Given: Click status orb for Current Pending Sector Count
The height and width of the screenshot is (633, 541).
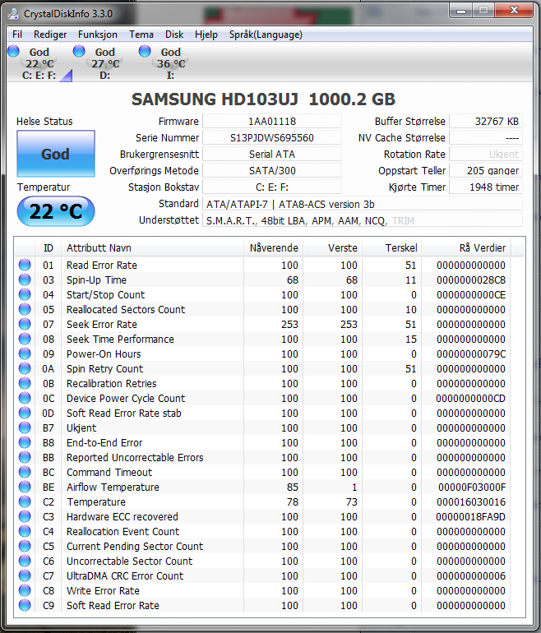Looking at the screenshot, I should [25, 546].
